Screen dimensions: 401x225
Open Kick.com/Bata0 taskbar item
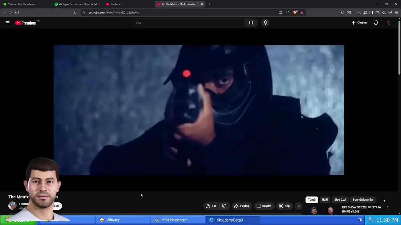click(x=233, y=220)
